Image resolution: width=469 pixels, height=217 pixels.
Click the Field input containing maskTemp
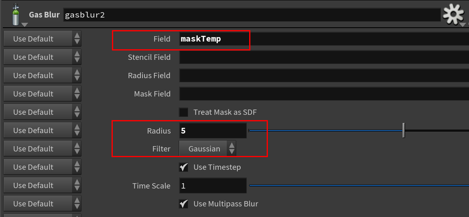(x=324, y=39)
